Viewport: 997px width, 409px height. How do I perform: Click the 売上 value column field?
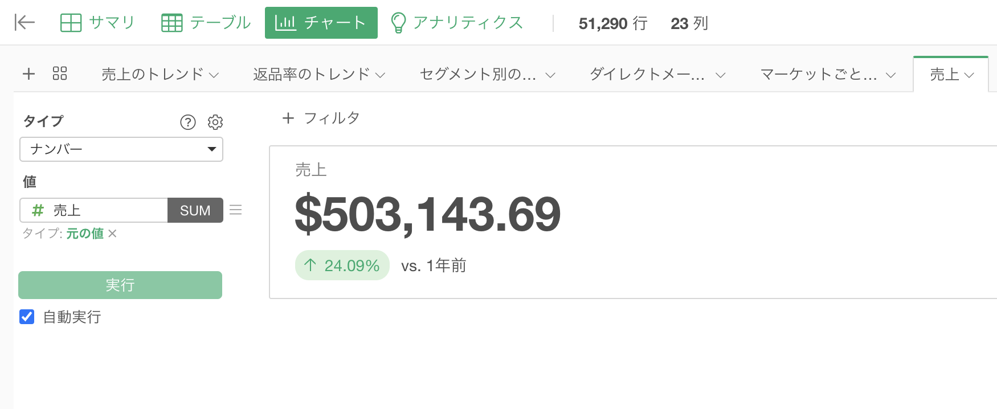click(x=94, y=210)
